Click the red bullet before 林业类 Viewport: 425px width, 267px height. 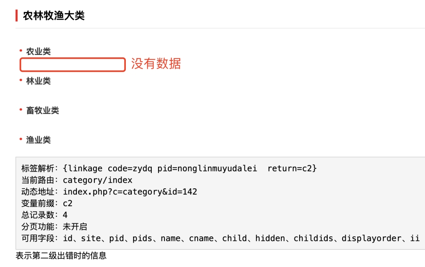click(x=21, y=80)
